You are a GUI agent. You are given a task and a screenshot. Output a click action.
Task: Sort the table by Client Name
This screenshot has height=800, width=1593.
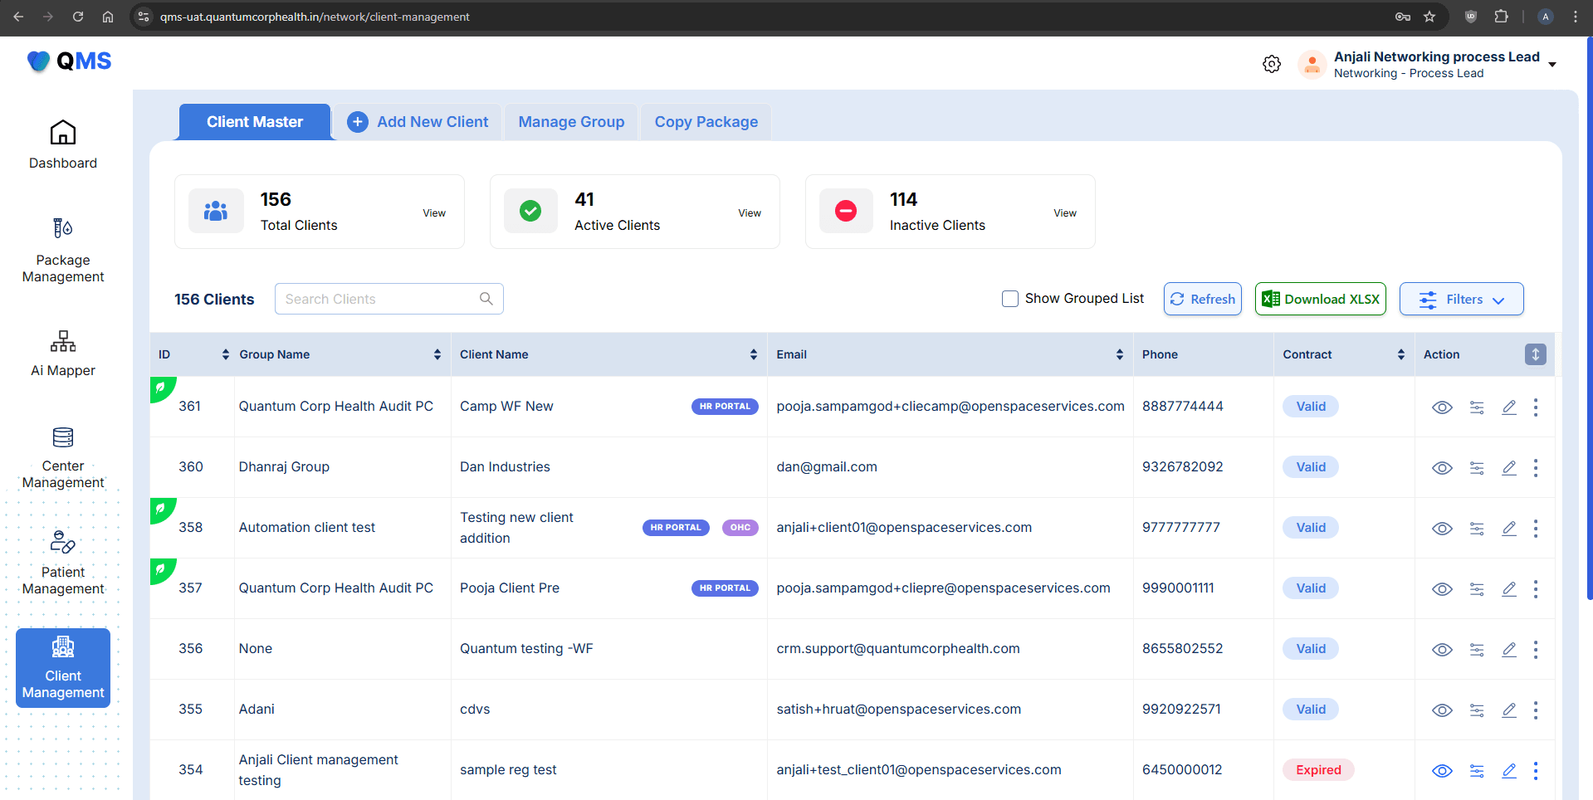tap(754, 354)
